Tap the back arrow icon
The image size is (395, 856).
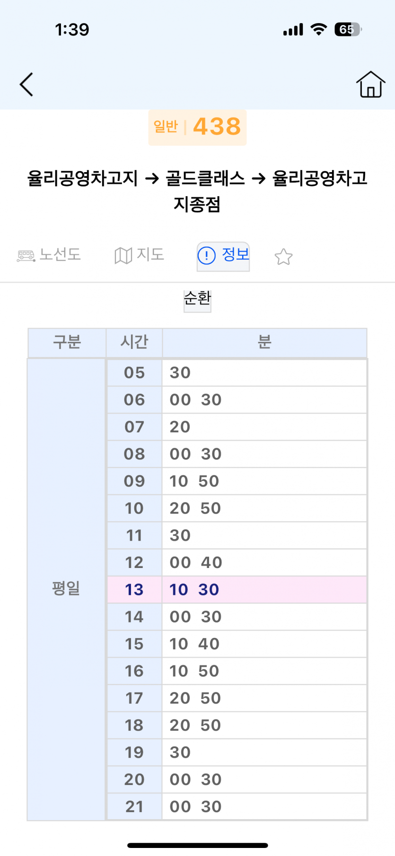tap(26, 85)
